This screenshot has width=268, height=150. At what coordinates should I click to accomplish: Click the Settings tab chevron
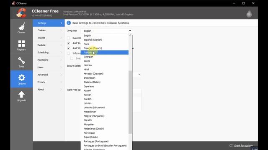(x=61, y=23)
